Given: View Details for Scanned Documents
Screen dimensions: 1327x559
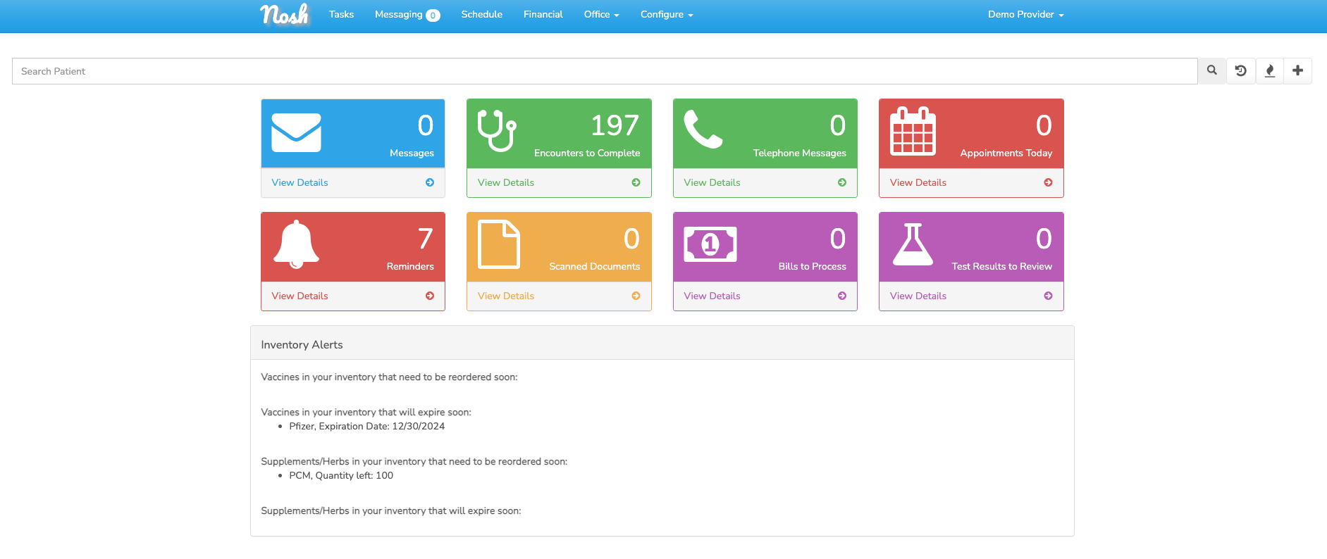Looking at the screenshot, I should coord(558,296).
